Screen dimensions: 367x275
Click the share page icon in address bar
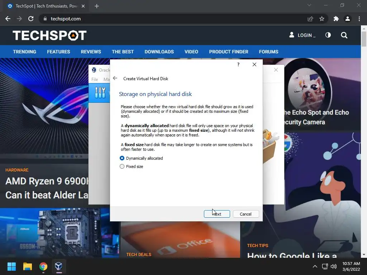310,19
